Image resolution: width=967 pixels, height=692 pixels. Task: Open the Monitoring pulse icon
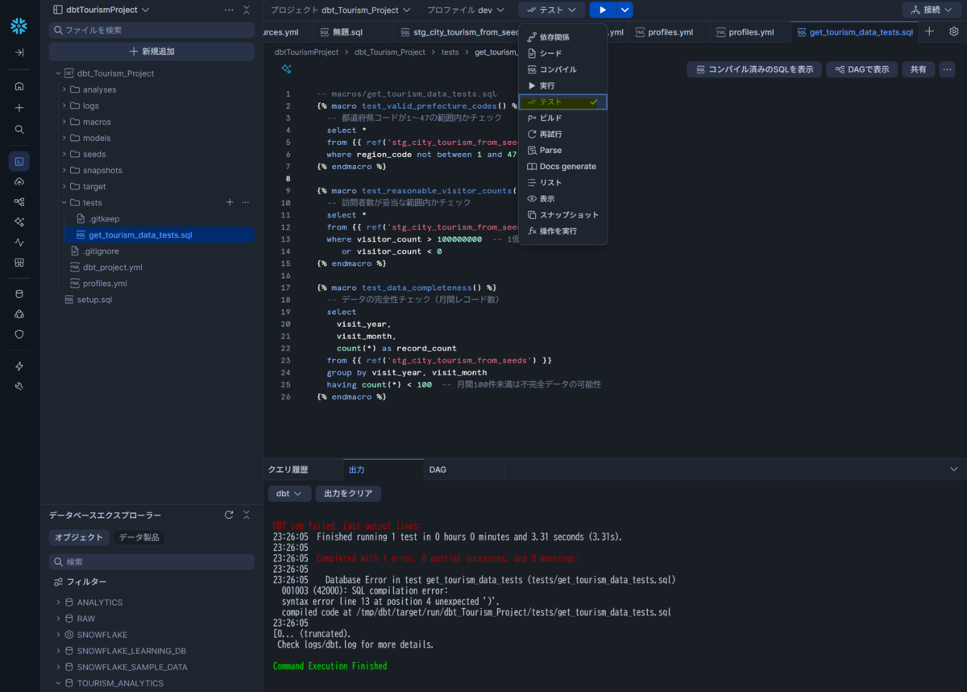pyautogui.click(x=19, y=242)
